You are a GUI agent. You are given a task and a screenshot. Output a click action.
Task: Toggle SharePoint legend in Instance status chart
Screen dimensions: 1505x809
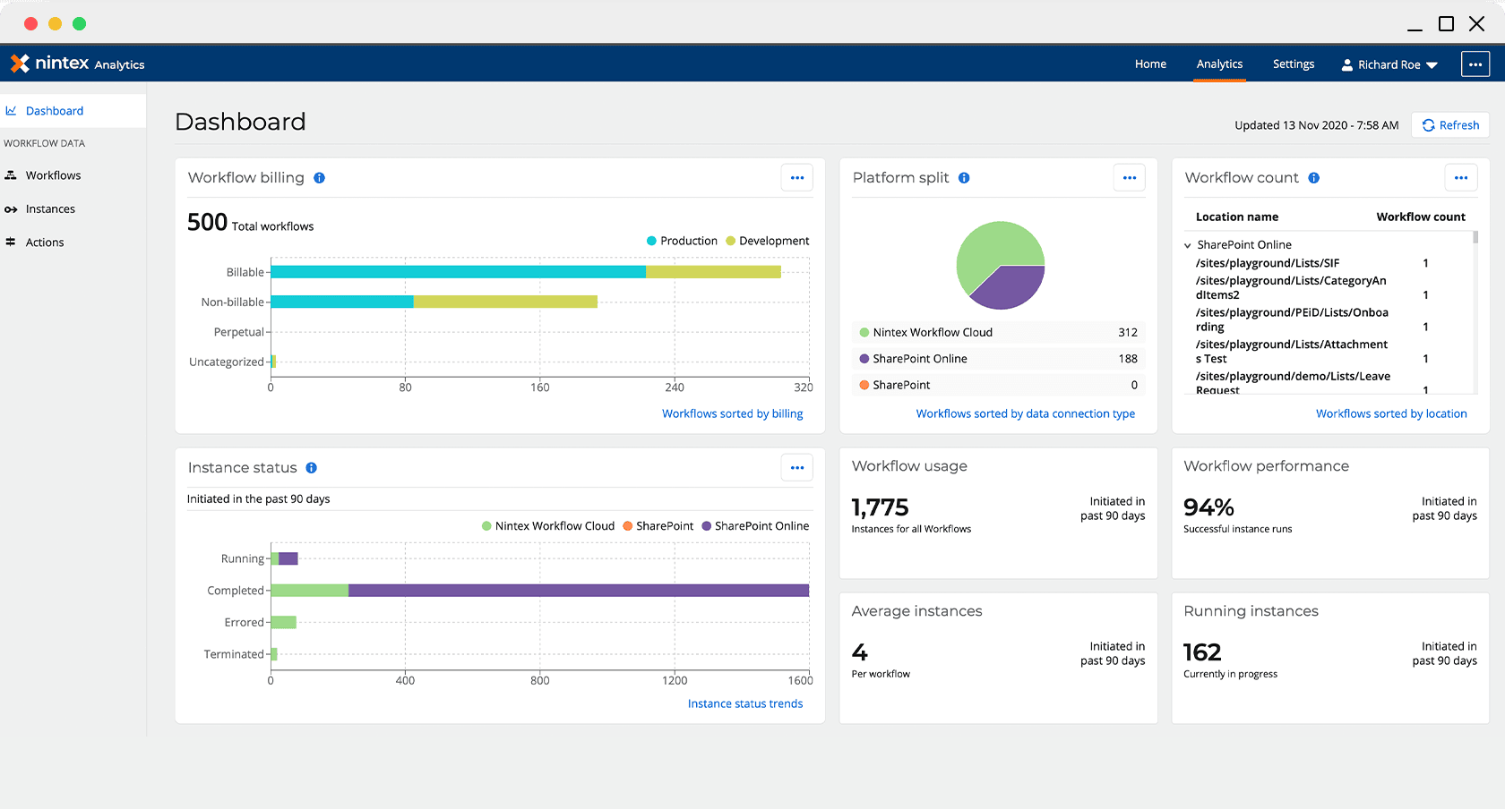click(x=658, y=525)
